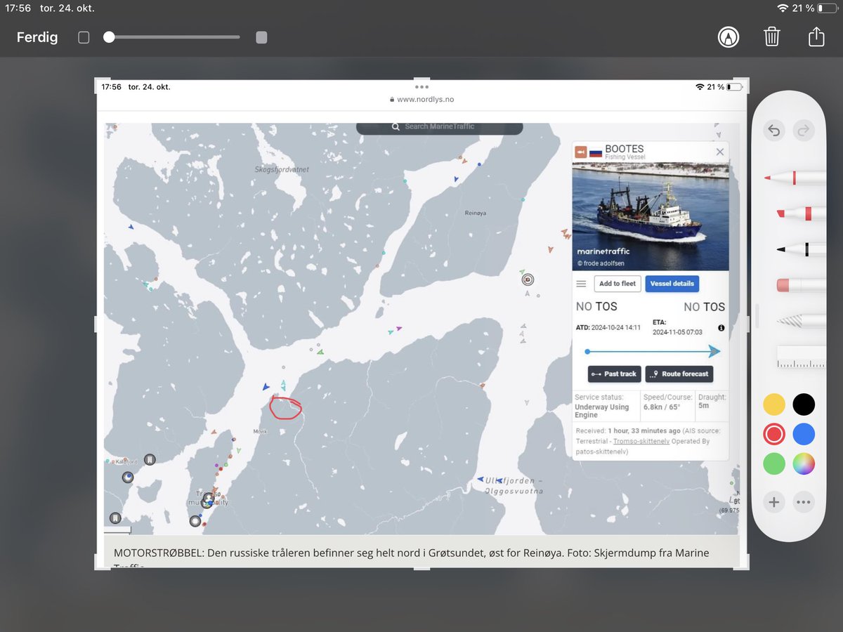Tap the small square slider start icon
Viewport: 843px width, 632px height.
click(x=84, y=37)
